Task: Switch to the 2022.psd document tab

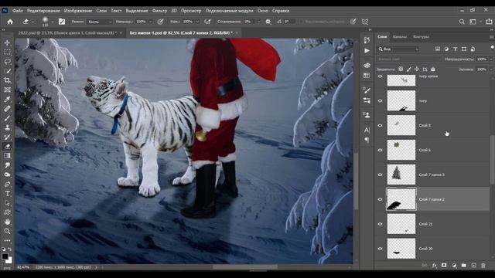Action: 67,32
